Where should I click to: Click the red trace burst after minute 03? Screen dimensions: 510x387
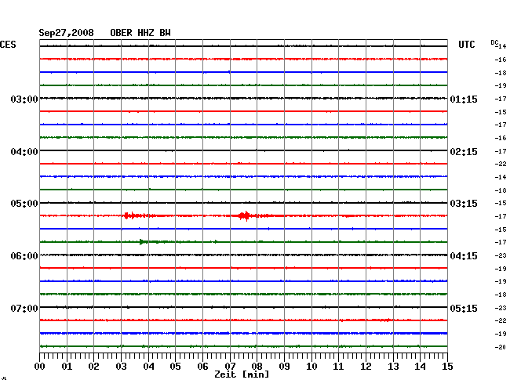coord(136,215)
